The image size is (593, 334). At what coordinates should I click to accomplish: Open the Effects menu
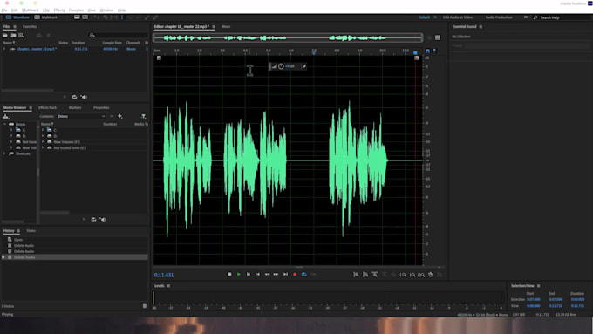click(x=59, y=10)
